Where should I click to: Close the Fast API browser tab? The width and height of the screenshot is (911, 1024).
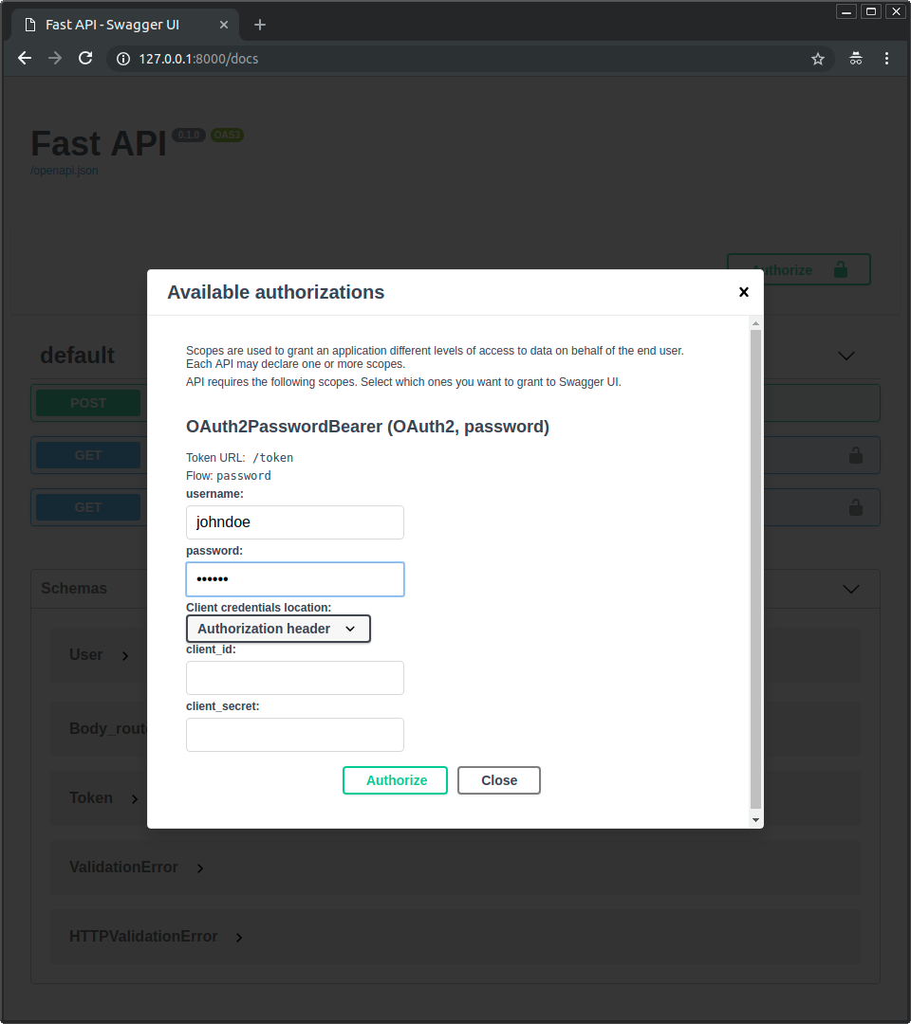[223, 25]
